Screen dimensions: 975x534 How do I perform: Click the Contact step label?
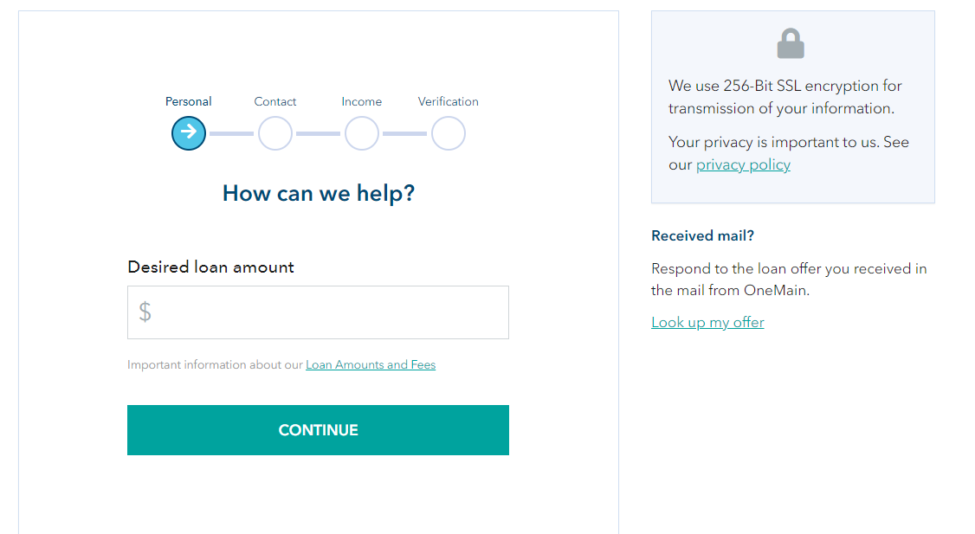pos(274,101)
